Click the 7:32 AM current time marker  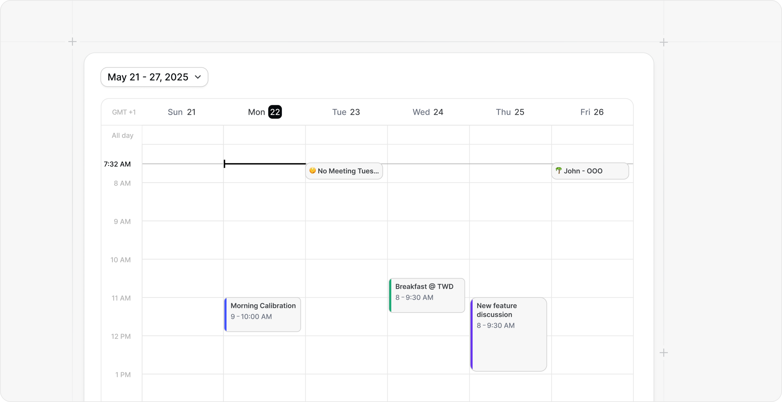tap(117, 164)
